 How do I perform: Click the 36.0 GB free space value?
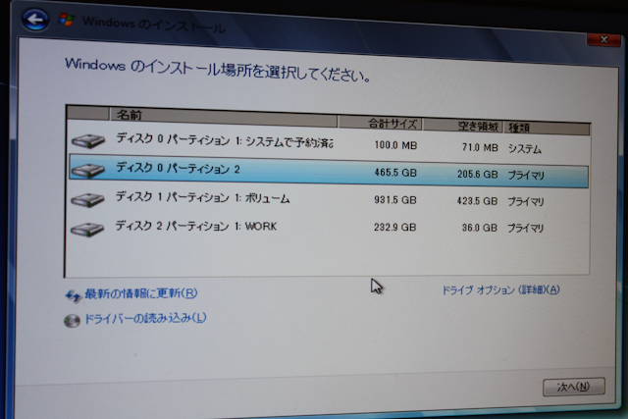click(480, 228)
